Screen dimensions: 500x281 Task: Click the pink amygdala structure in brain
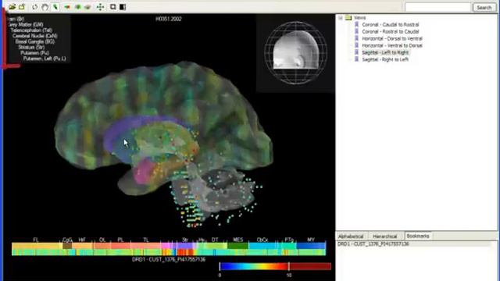(x=145, y=172)
